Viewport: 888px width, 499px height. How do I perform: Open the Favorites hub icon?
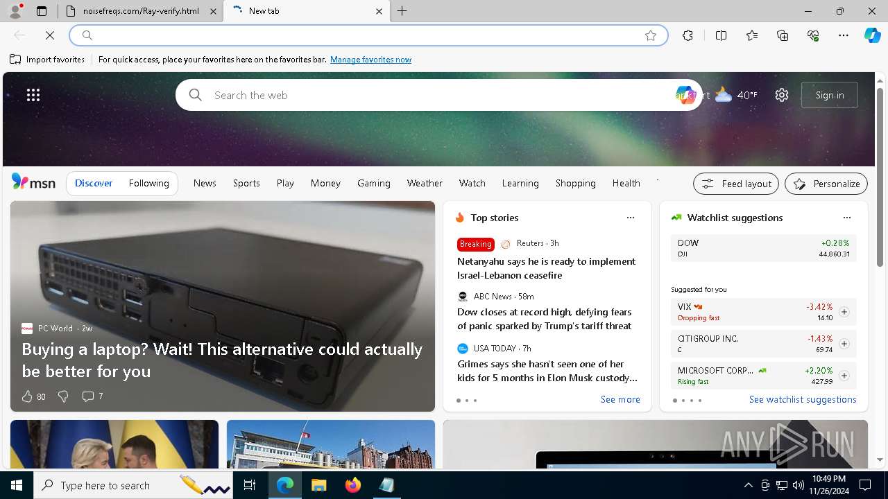[752, 35]
